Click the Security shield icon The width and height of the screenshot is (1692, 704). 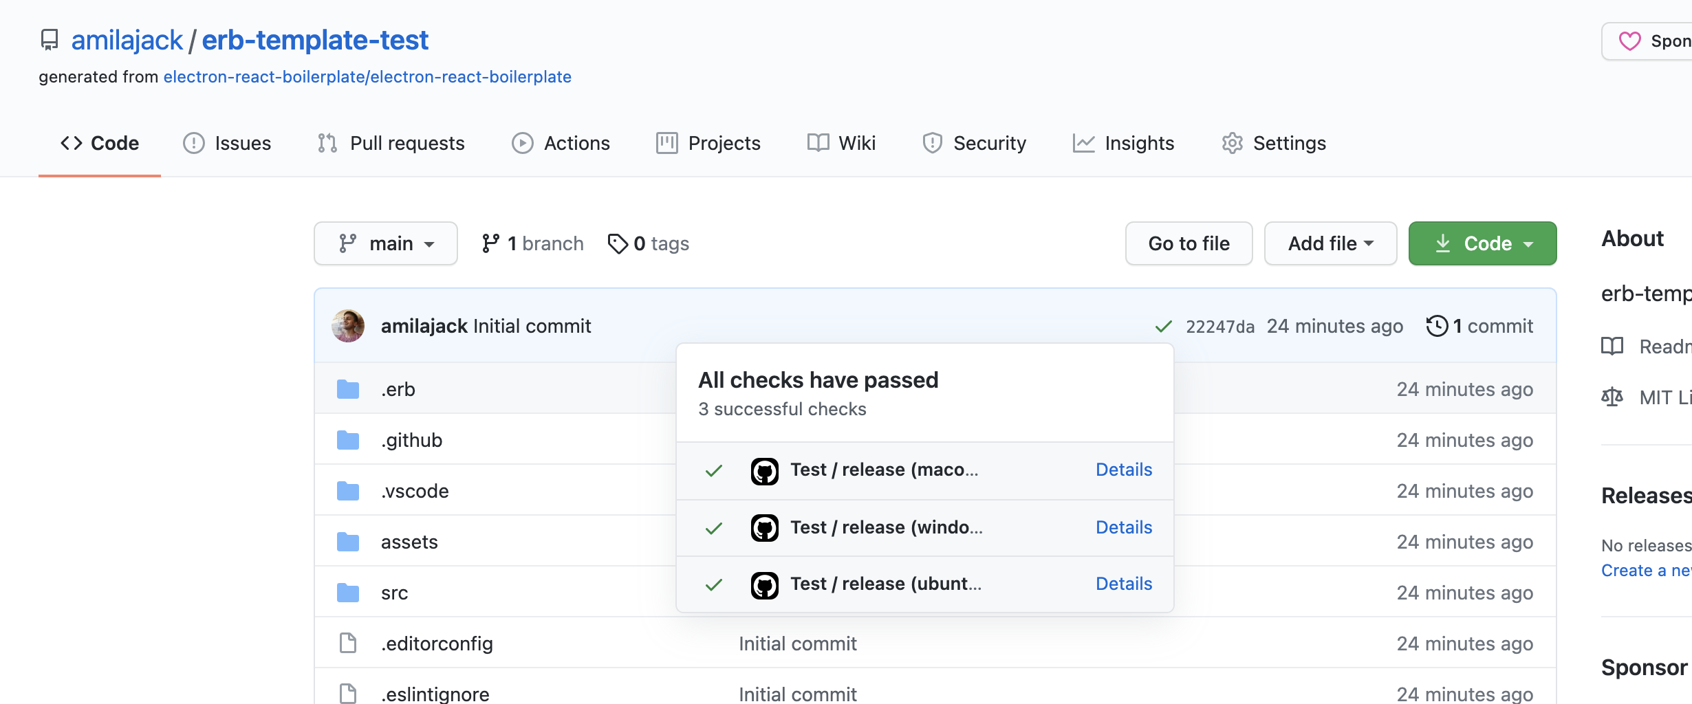coord(932,142)
